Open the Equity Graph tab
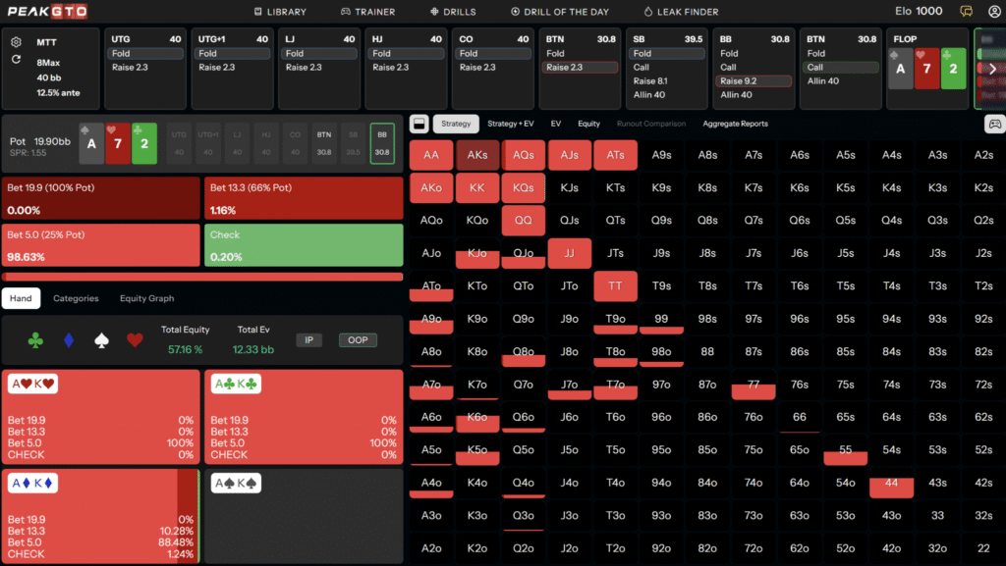The image size is (1006, 566). [x=146, y=298]
